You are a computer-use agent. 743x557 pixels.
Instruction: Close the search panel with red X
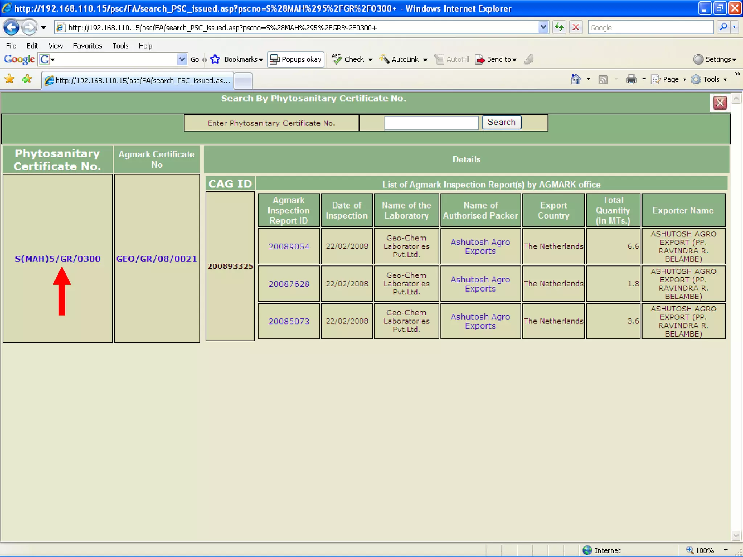(x=720, y=103)
